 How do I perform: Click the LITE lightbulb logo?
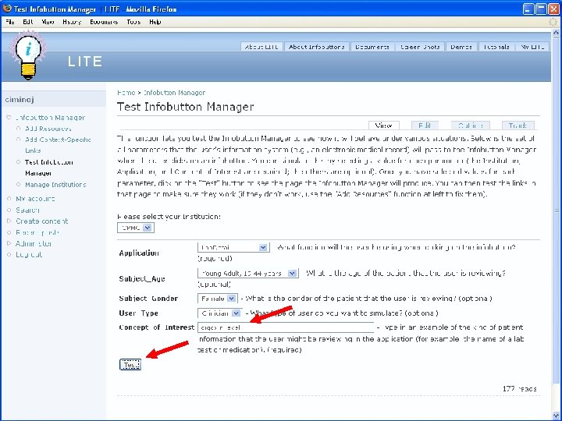click(28, 56)
